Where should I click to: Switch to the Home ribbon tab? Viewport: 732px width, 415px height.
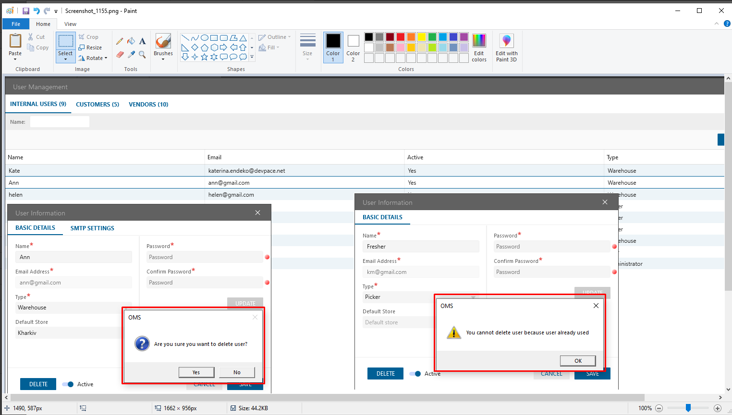point(43,24)
